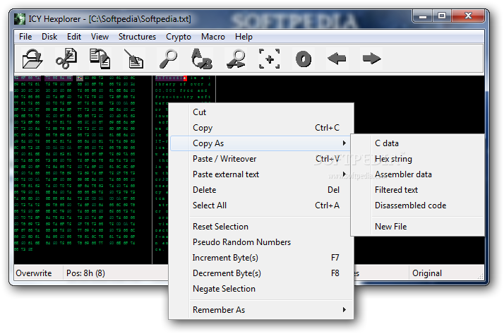Click the Find magnifier toolbar icon
Image resolution: width=504 pixels, height=334 pixels.
click(x=169, y=59)
